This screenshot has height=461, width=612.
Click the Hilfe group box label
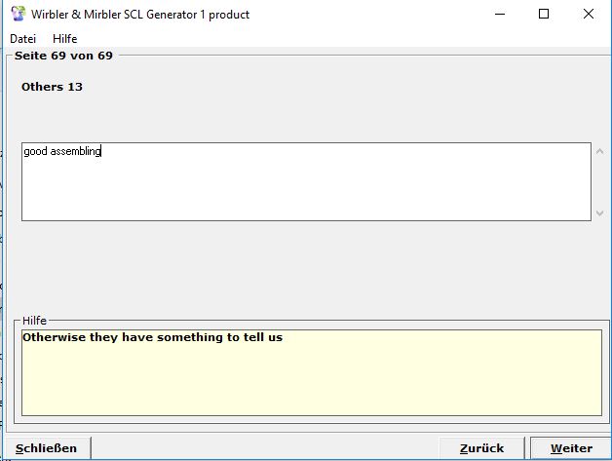coord(34,321)
